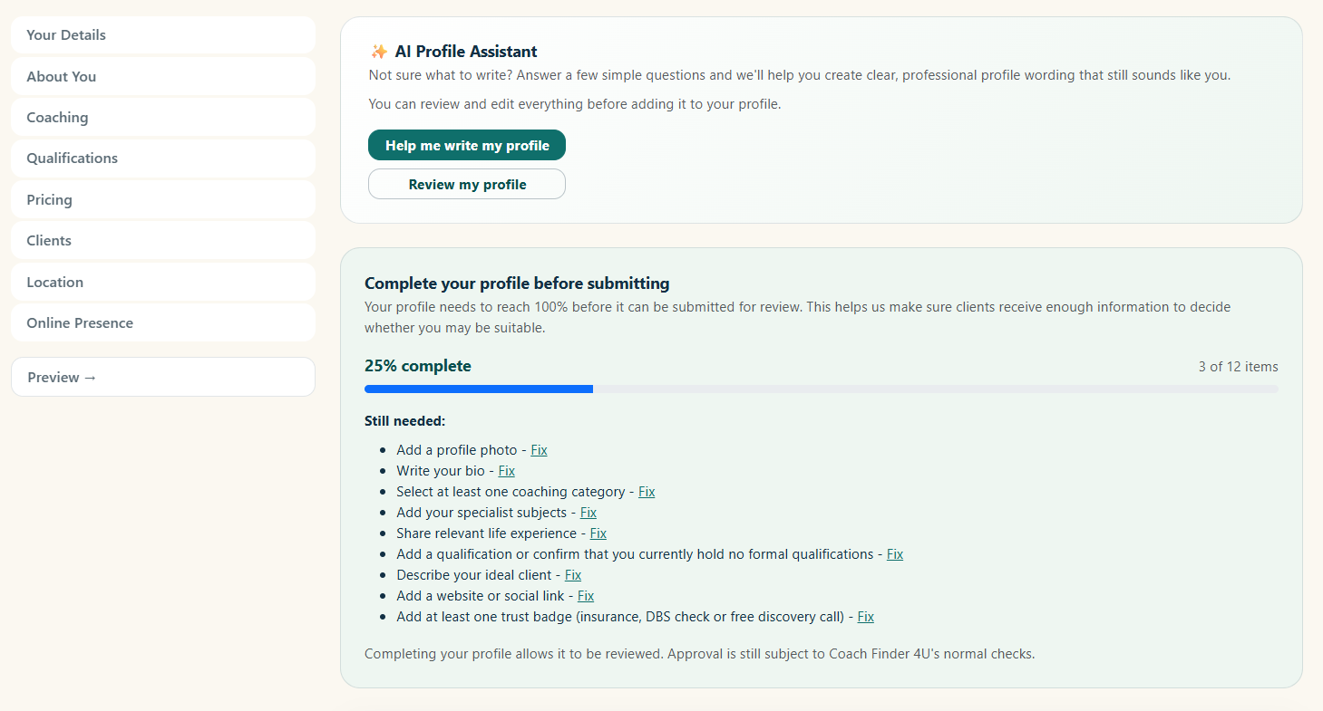The width and height of the screenshot is (1323, 711).
Task: Fix the relevant life experience item
Action: pos(598,533)
